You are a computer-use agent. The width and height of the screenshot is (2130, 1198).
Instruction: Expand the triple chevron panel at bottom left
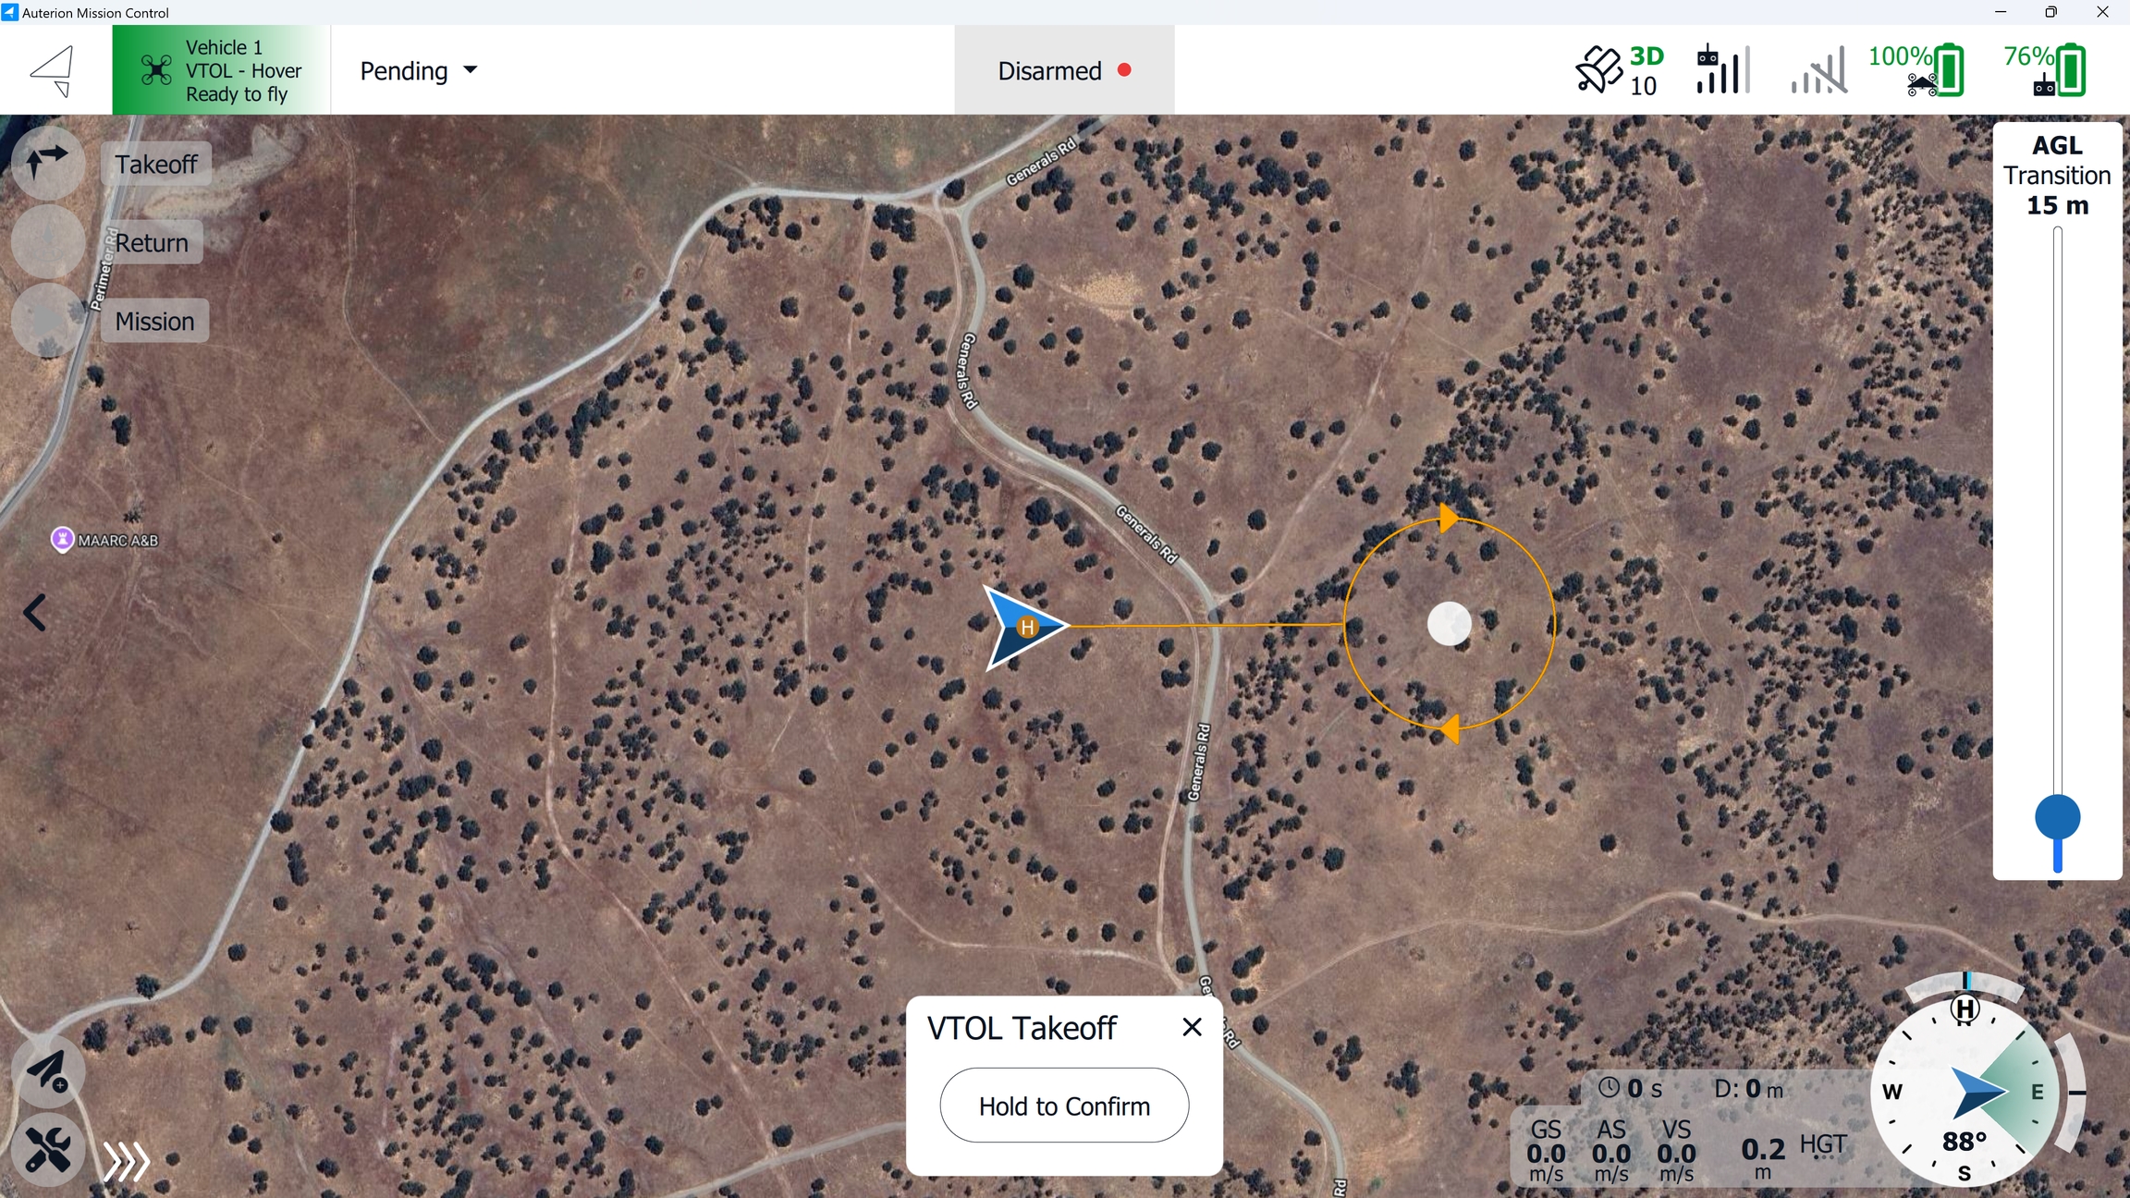127,1161
